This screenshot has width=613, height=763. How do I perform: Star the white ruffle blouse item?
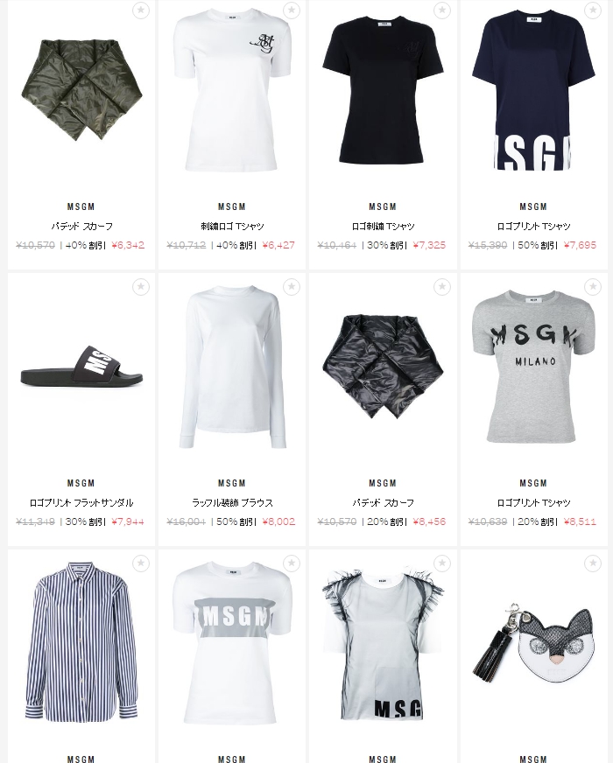tap(291, 287)
